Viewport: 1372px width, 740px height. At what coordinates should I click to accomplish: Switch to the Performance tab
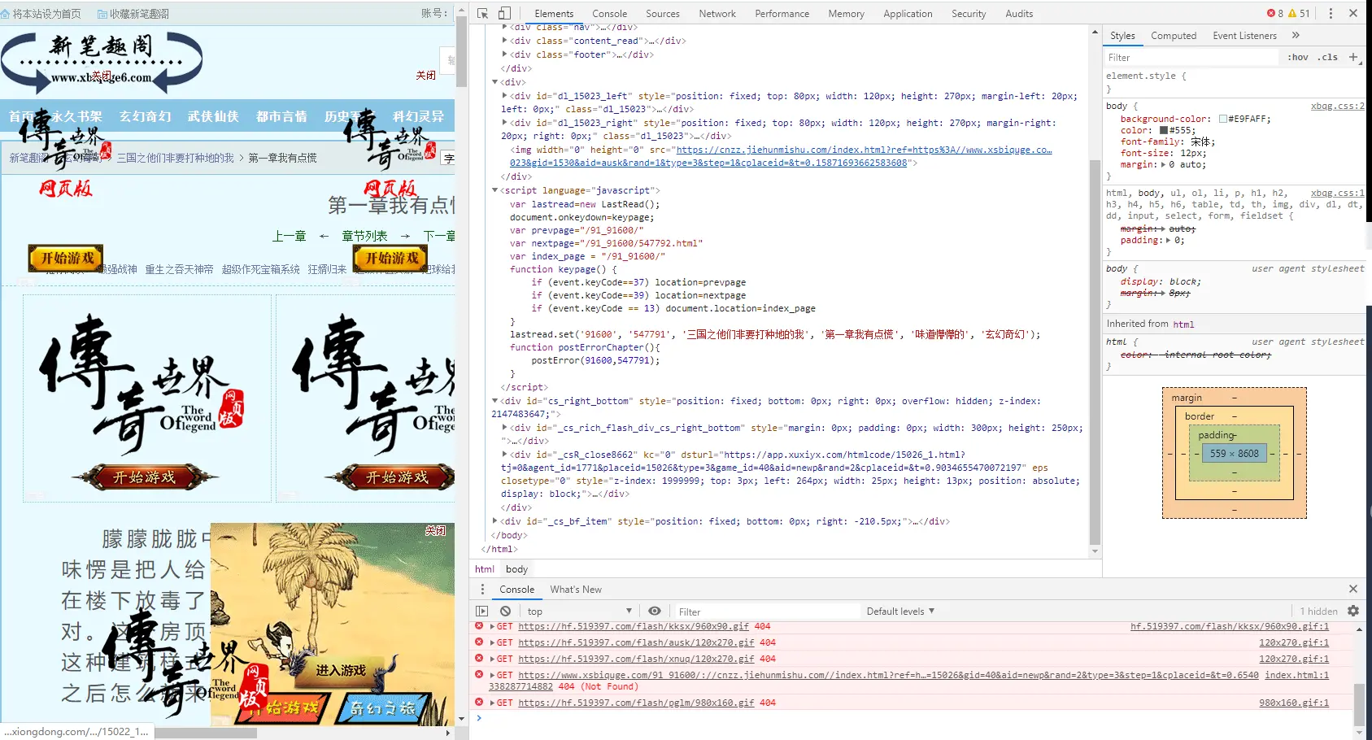782,13
